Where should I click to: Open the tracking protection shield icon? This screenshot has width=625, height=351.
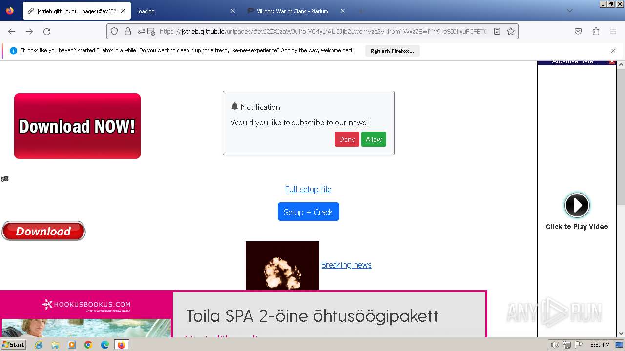(x=114, y=31)
